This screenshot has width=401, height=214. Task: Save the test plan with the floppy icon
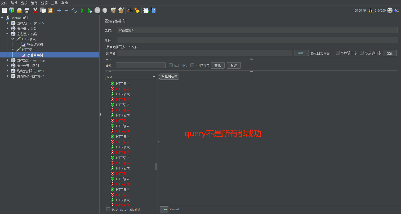click(x=27, y=10)
